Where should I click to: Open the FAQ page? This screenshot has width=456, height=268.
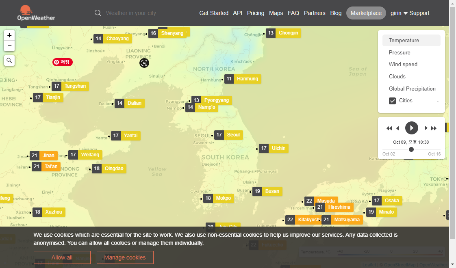coord(293,13)
